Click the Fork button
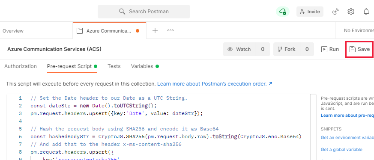Viewport: 374px width, 160px height. [287, 49]
